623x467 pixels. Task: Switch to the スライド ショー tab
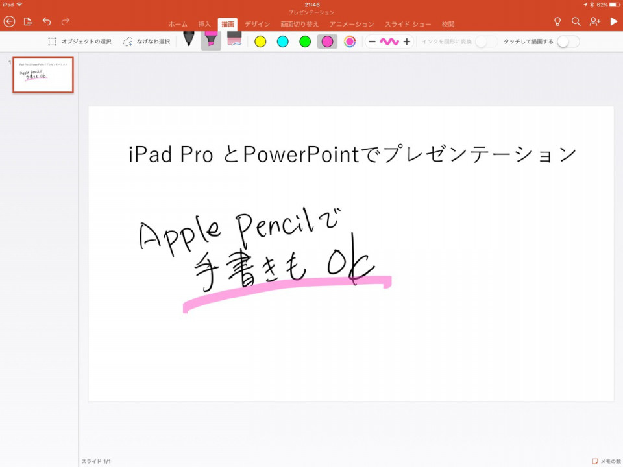(408, 24)
